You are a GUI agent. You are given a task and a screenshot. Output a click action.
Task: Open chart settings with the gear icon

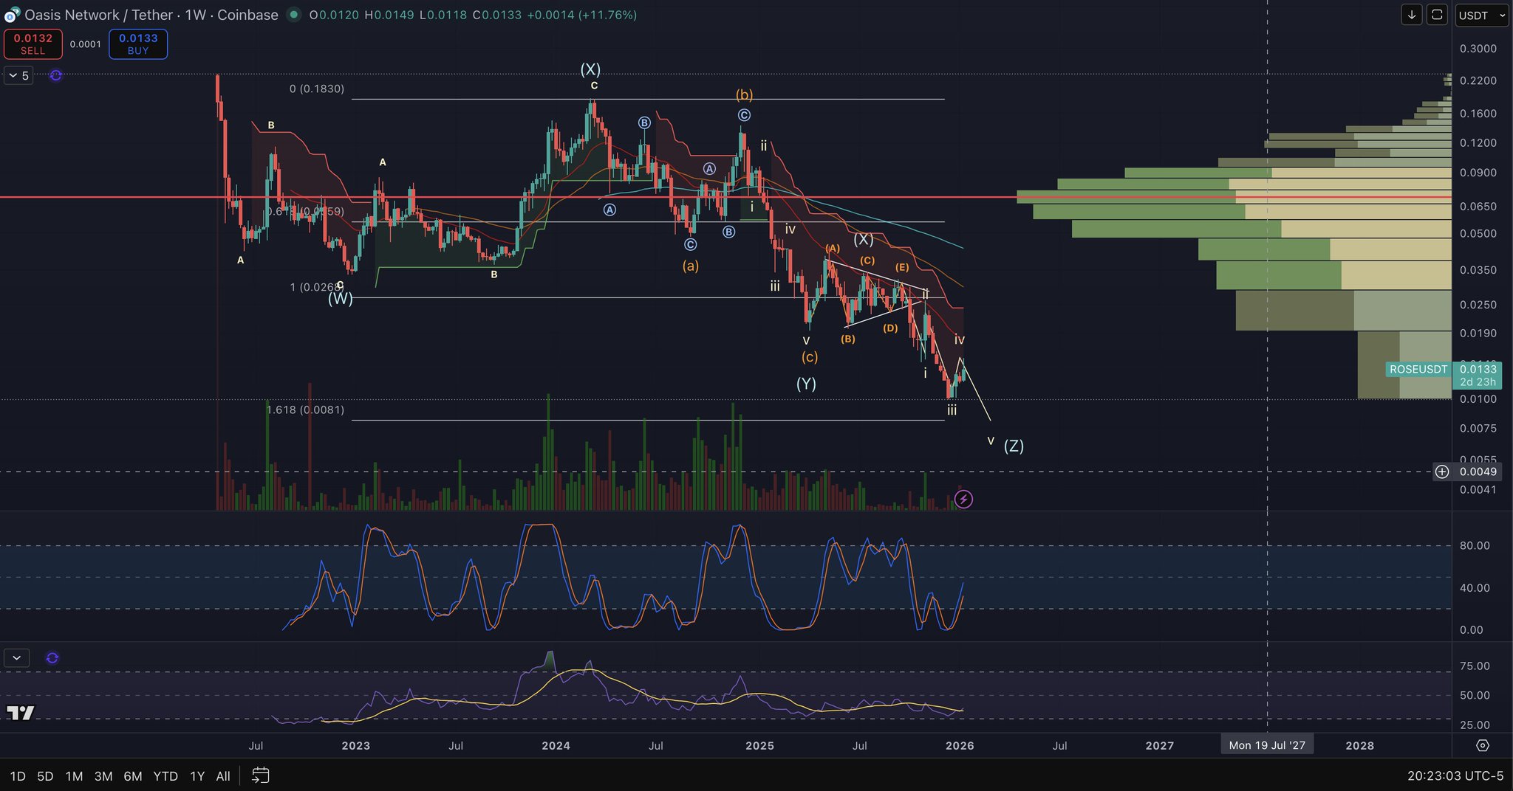click(x=1482, y=745)
